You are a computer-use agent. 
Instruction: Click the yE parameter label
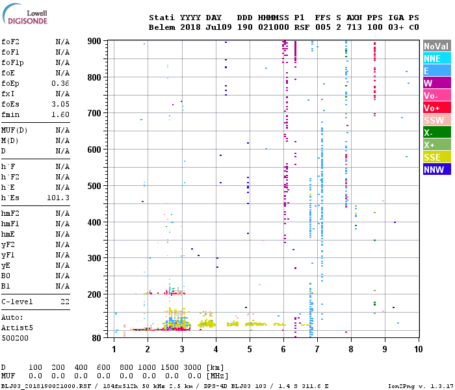click(6, 266)
